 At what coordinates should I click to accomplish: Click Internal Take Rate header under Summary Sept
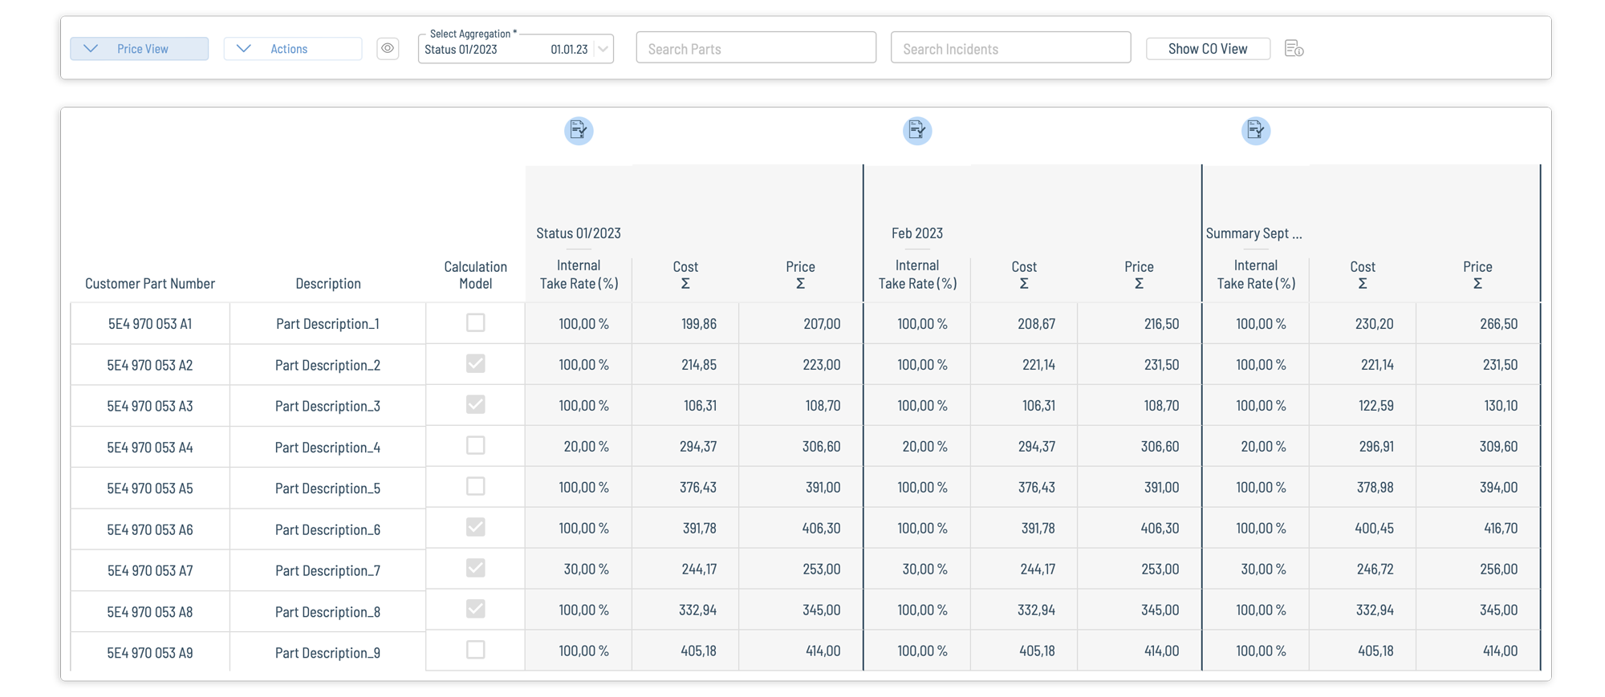(x=1256, y=274)
